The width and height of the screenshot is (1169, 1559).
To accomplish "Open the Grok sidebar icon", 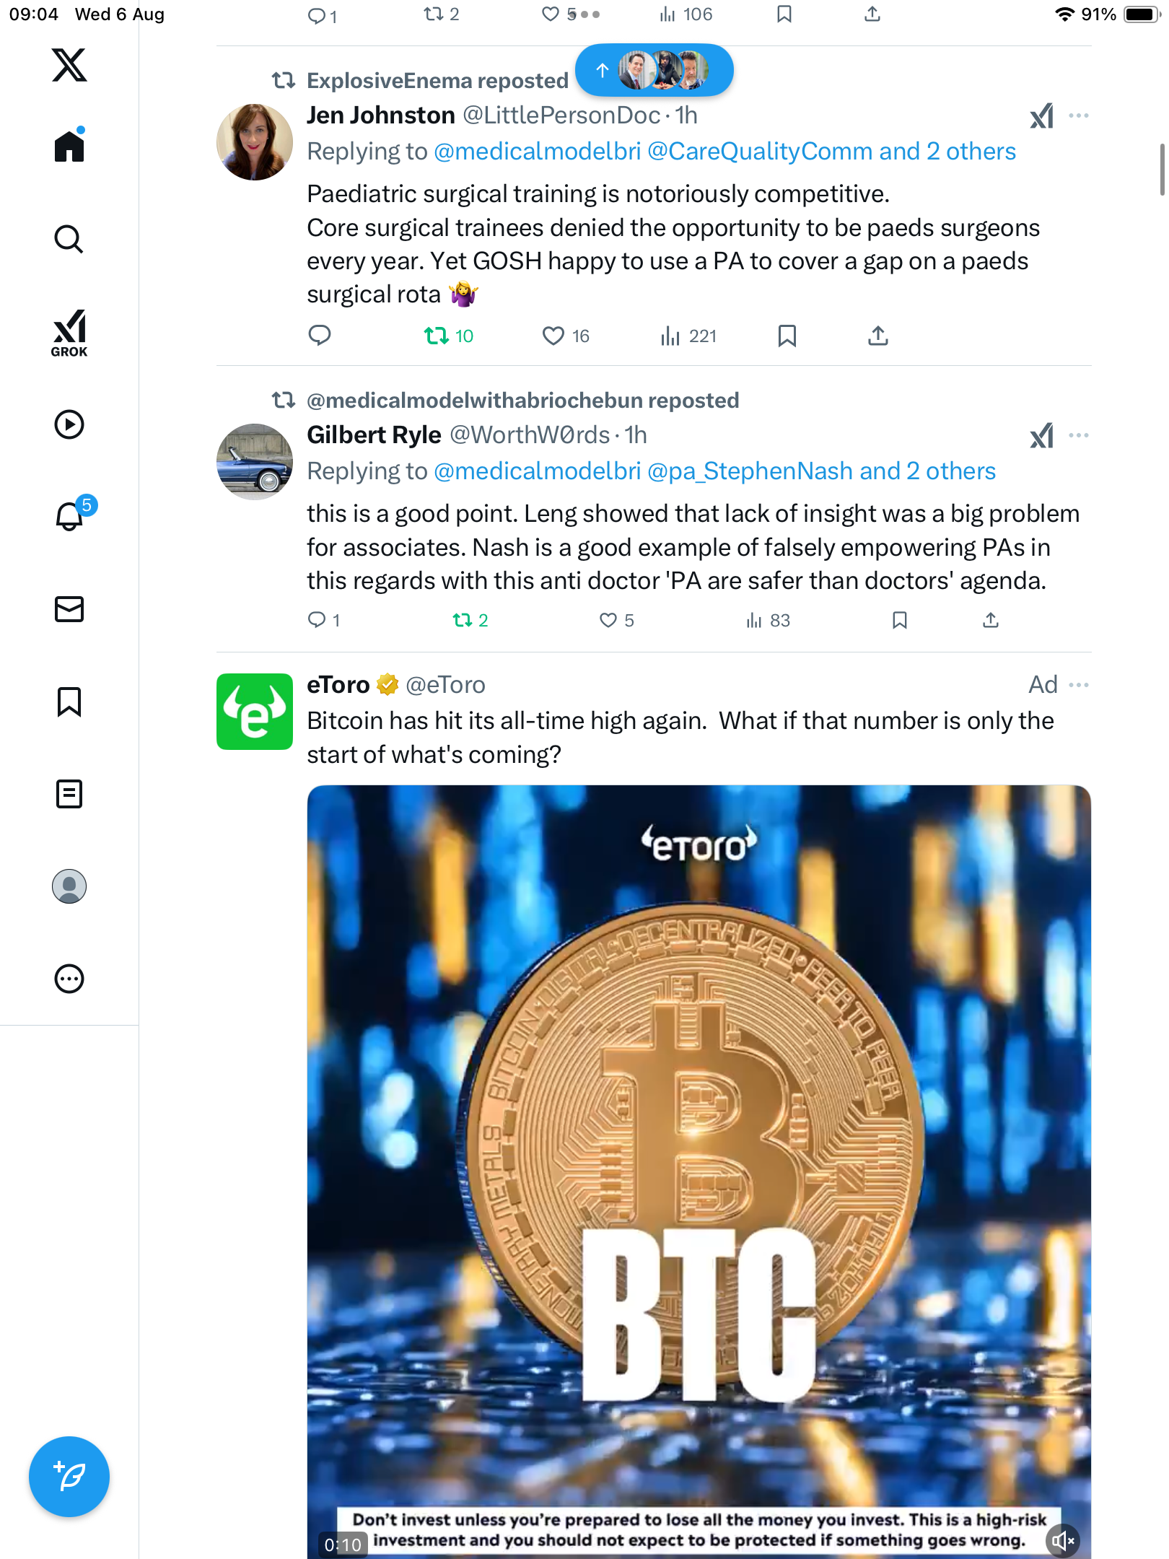I will (x=69, y=333).
